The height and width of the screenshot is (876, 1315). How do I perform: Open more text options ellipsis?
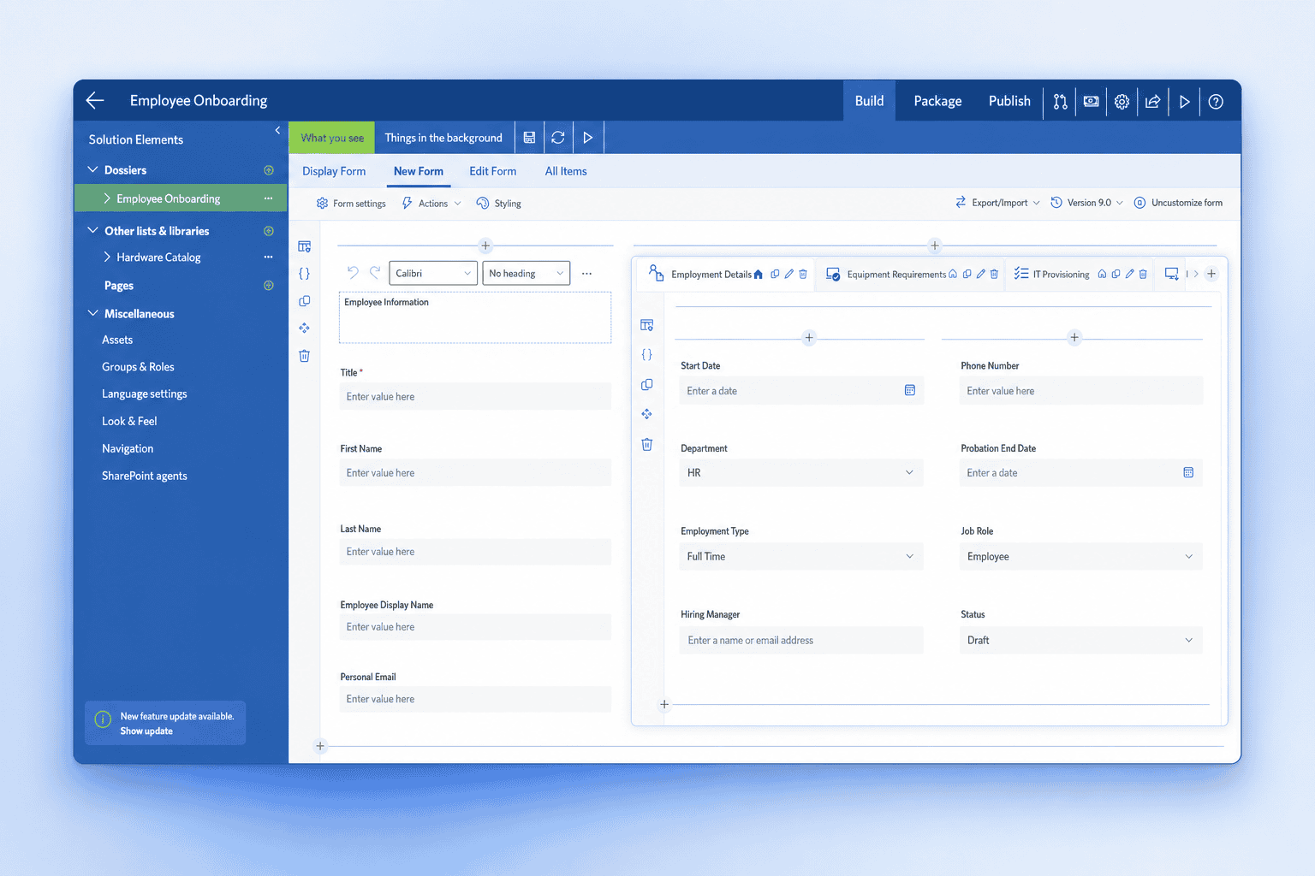[586, 274]
